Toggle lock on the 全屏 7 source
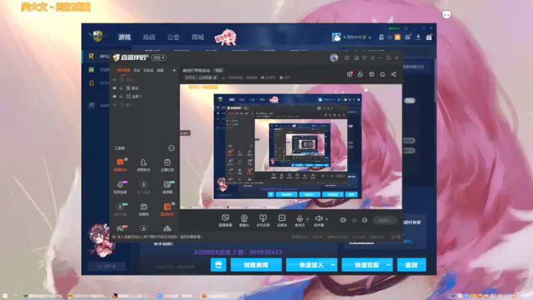Screen dimensions: 533x300 tap(121, 97)
